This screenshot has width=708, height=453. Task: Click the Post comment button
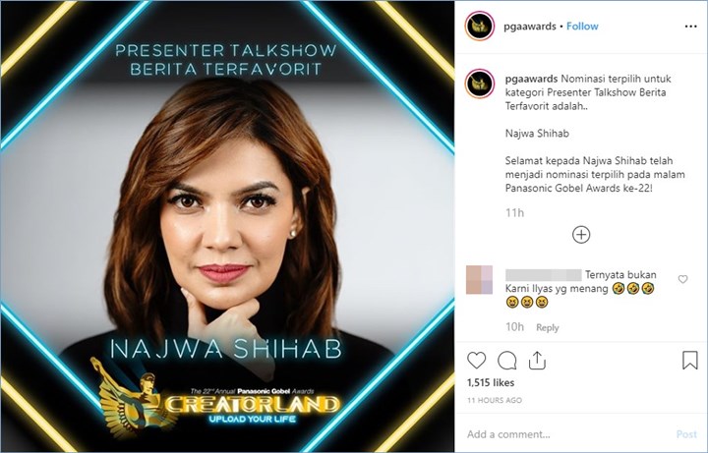click(686, 434)
